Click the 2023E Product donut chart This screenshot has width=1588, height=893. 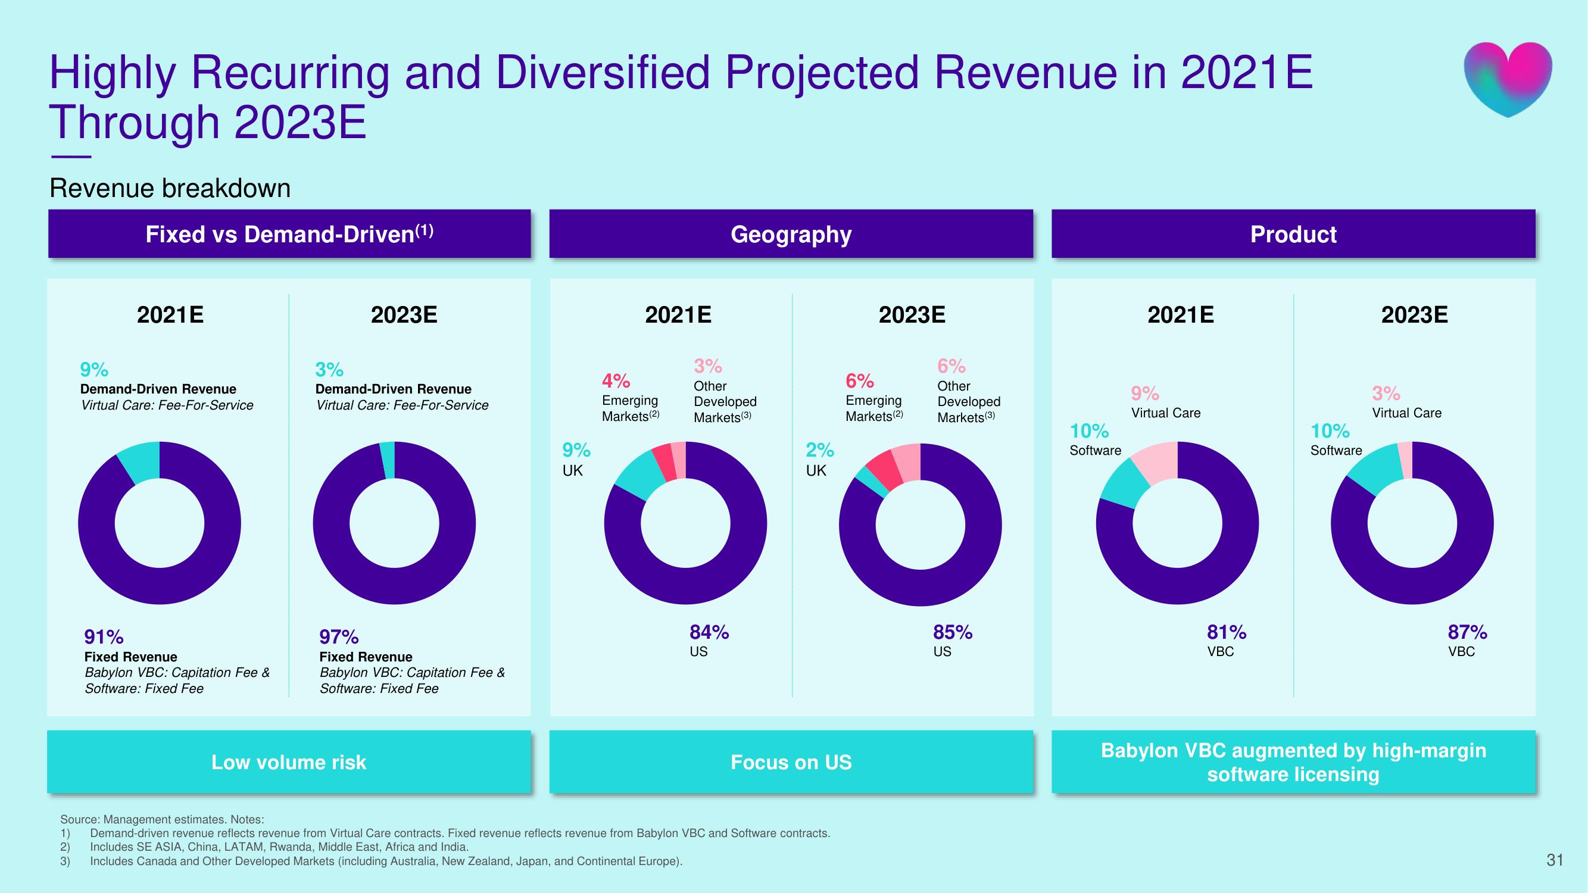click(x=1412, y=523)
